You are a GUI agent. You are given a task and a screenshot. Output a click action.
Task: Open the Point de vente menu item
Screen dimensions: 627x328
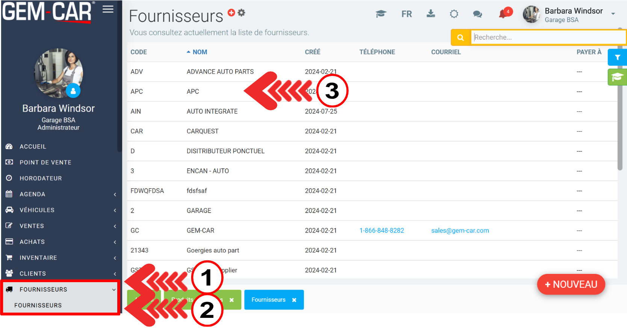(x=45, y=162)
